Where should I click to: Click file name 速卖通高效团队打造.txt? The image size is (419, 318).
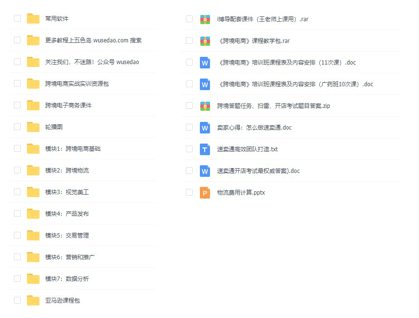pos(248,149)
